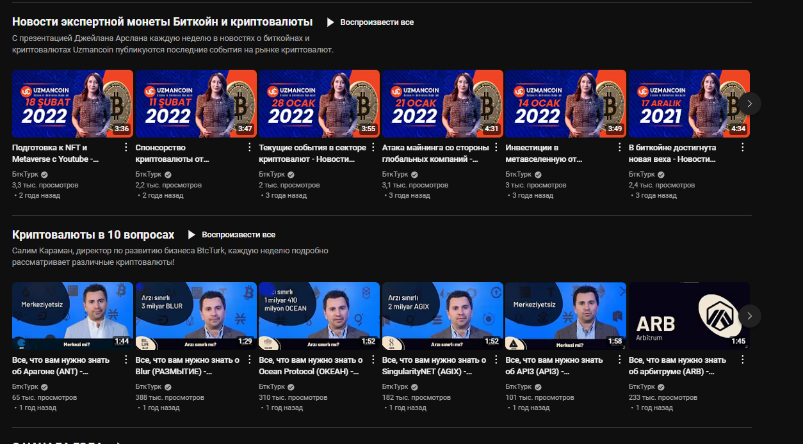803x444 pixels.
Task: Show next videos in "Криптовалюты в 10 вопросах" shelf
Action: (750, 316)
